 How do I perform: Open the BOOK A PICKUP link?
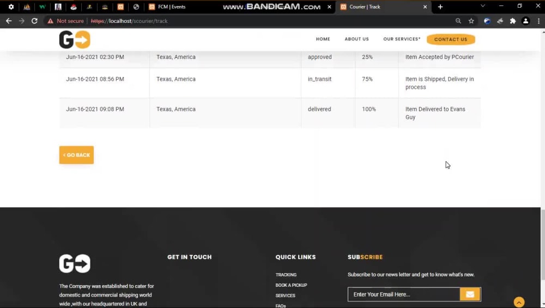(x=291, y=285)
